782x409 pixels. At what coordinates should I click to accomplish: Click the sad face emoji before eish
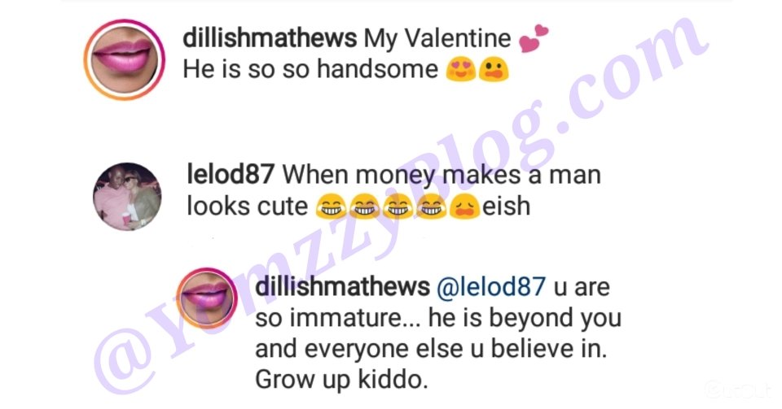coord(464,207)
